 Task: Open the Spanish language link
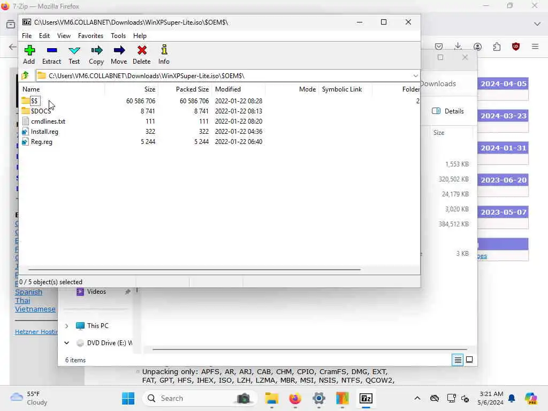tap(28, 292)
